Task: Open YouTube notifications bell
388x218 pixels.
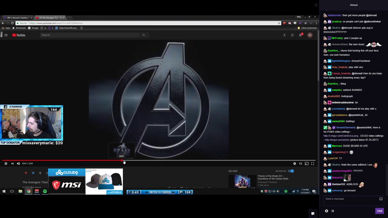Action: point(300,35)
